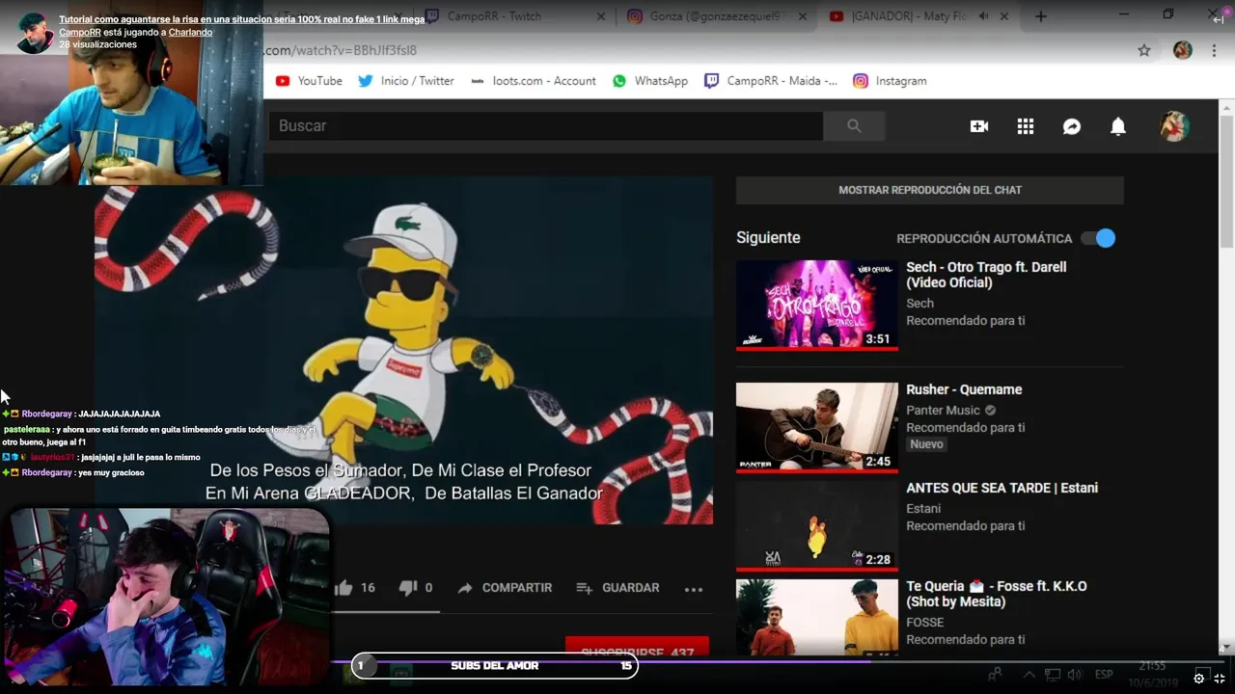Click the taskbar network icon

click(x=1053, y=675)
